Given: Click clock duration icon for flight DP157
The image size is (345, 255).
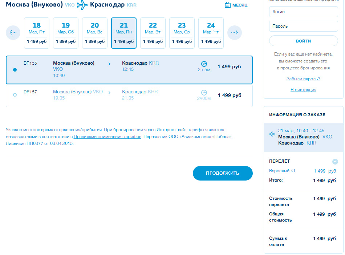Looking at the screenshot, I should point(204,92).
